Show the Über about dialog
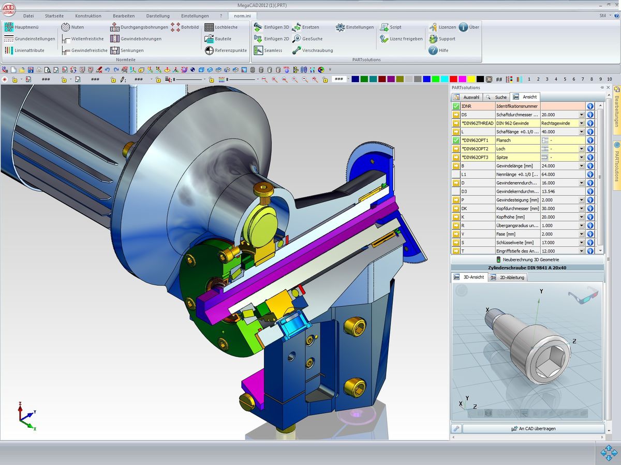The image size is (621, 465). (469, 27)
